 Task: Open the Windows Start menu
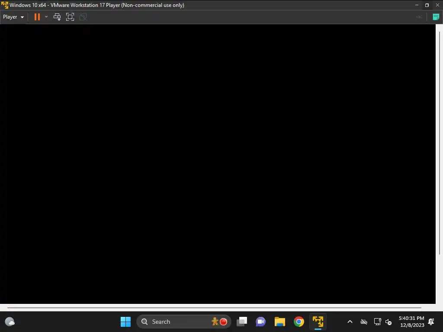point(125,322)
